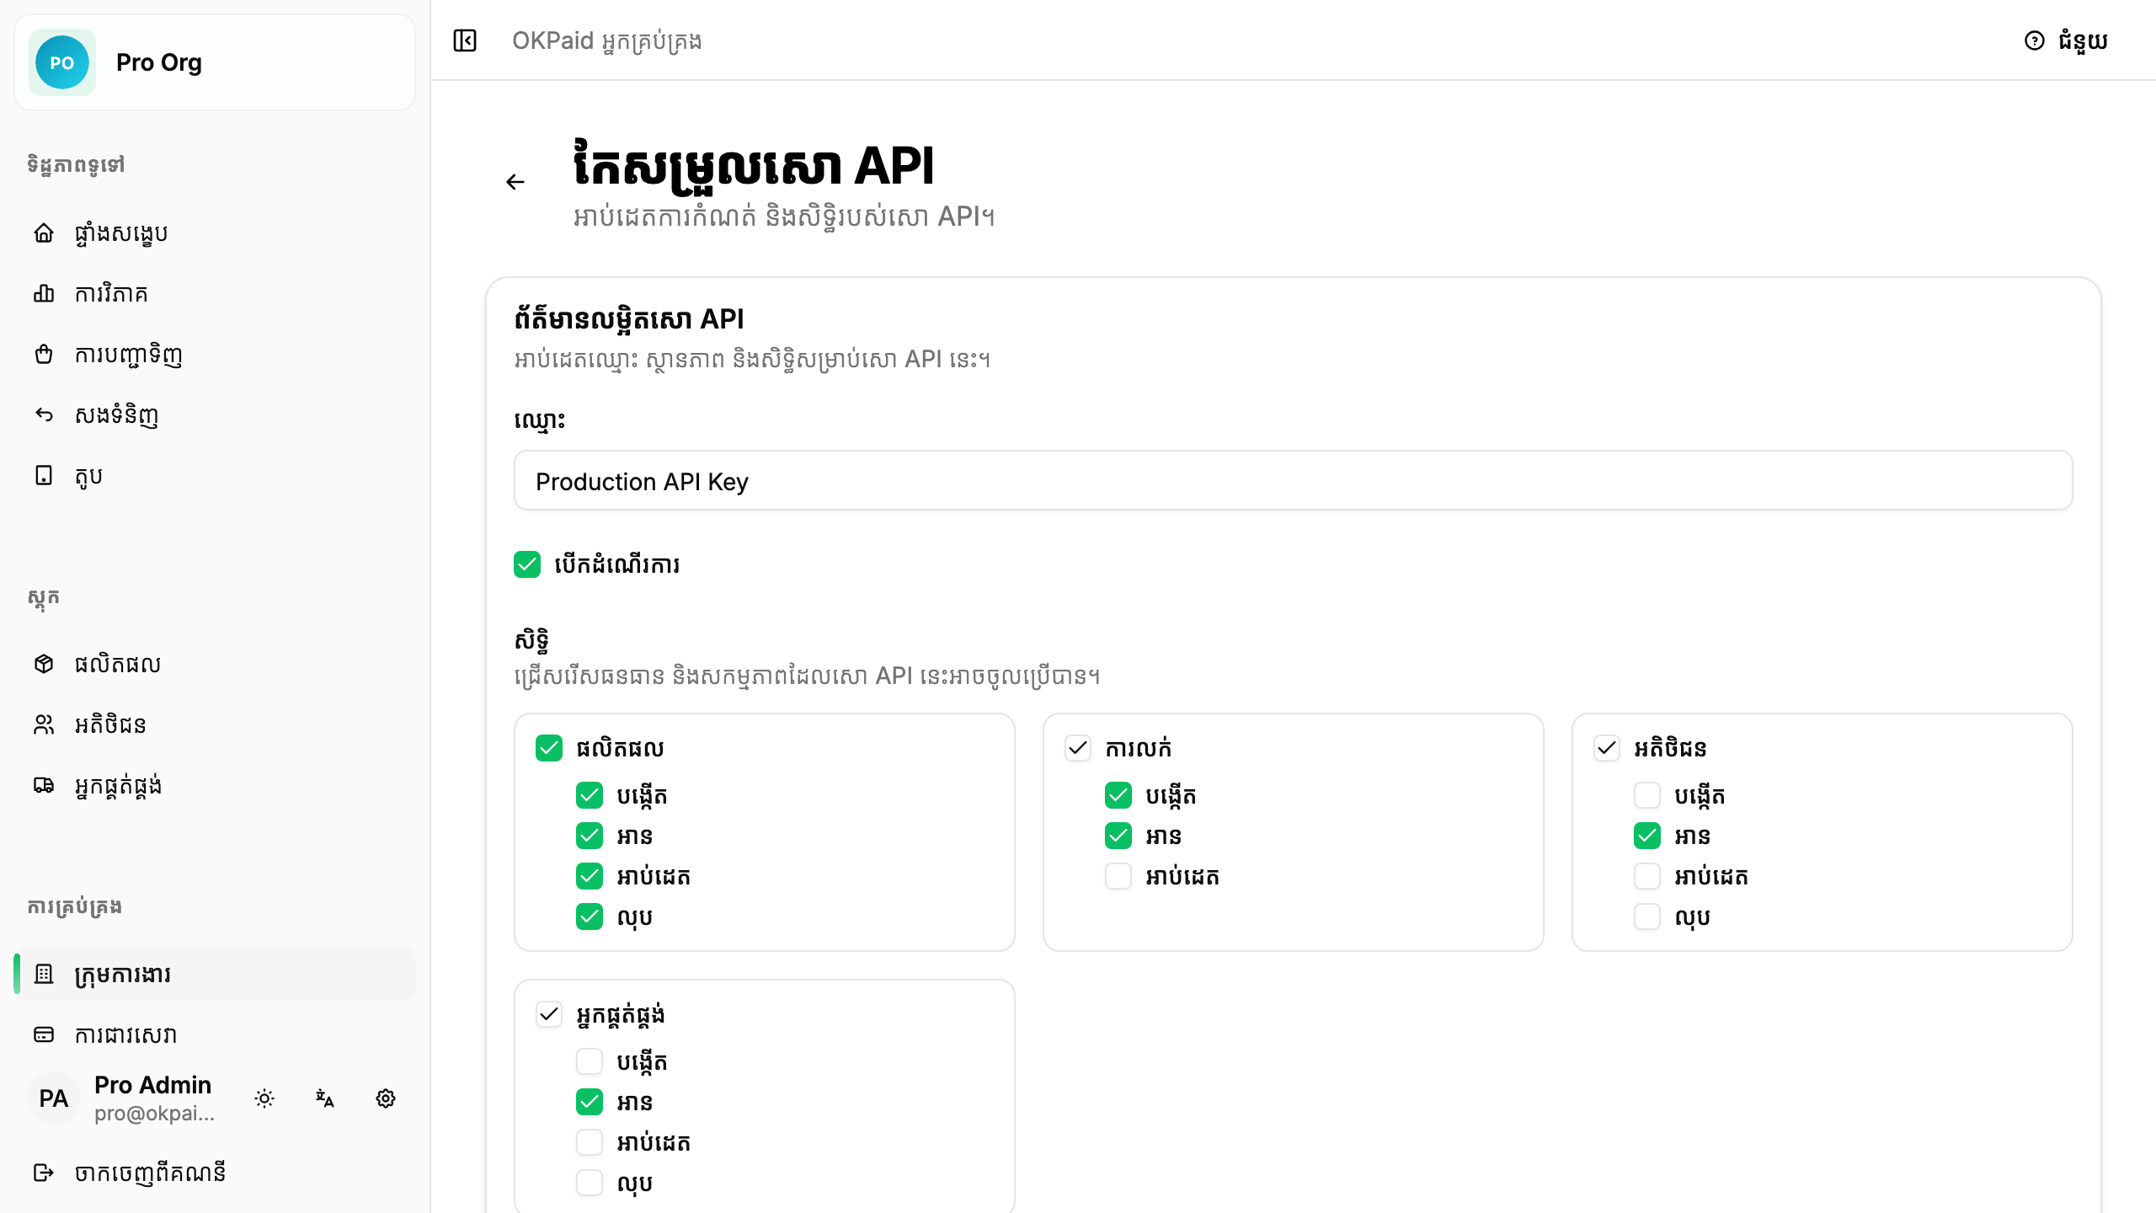Open the tablet device sidebar item

[x=216, y=475]
